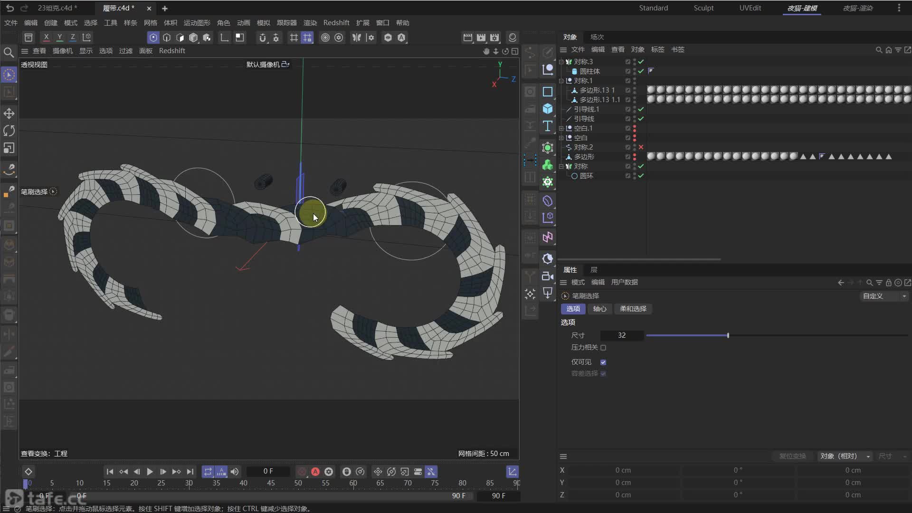Screen dimensions: 912x513
Task: Open the 对象 (相对) coordinate dropdown
Action: pos(845,456)
